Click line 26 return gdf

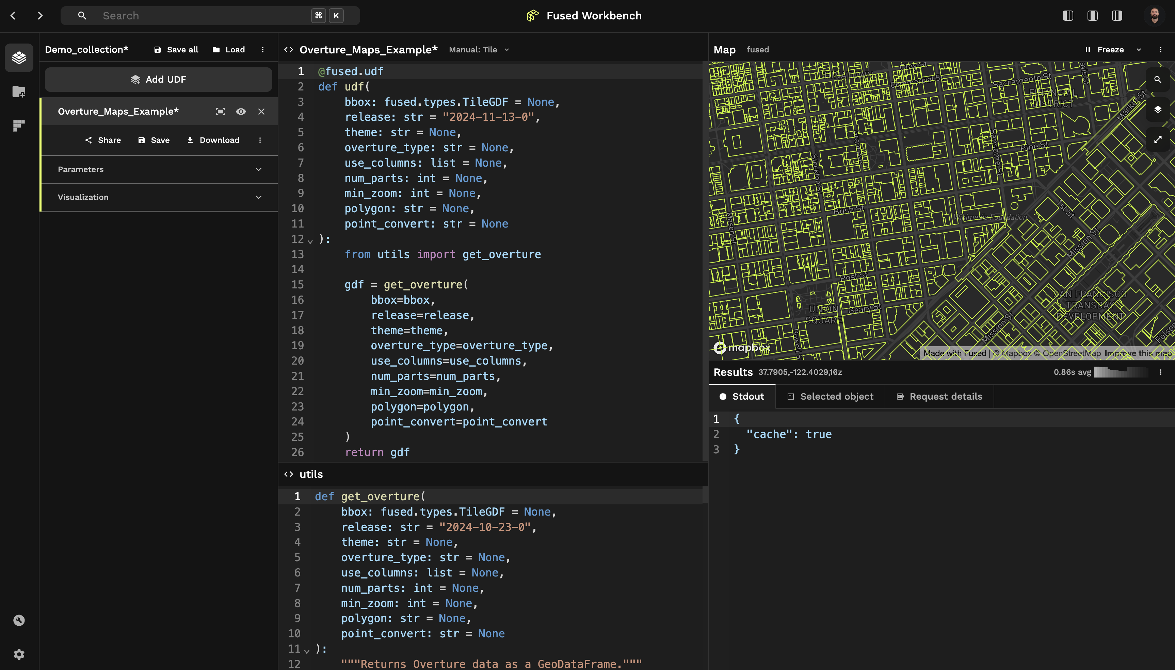(x=377, y=452)
